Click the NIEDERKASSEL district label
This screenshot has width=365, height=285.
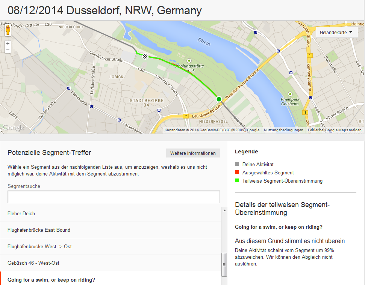point(213,121)
